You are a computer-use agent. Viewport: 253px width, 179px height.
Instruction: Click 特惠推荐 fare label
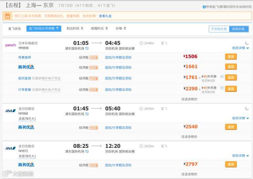25,58
